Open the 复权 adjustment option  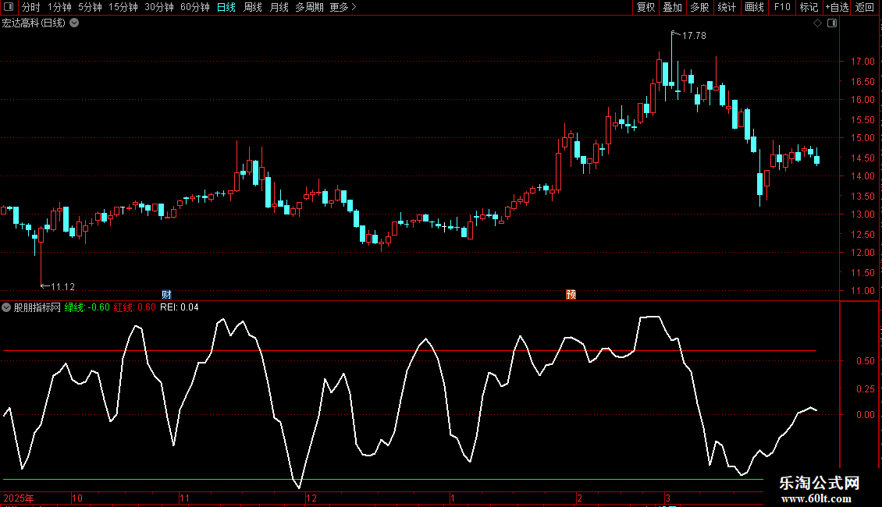645,7
